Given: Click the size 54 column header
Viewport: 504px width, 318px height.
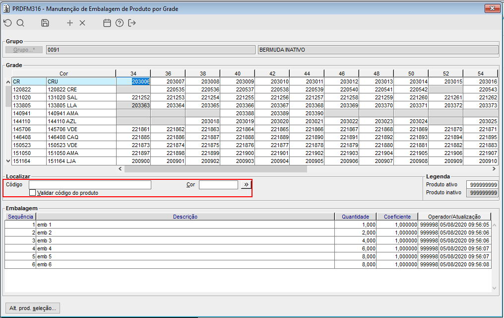Looking at the screenshot, I should 481,74.
